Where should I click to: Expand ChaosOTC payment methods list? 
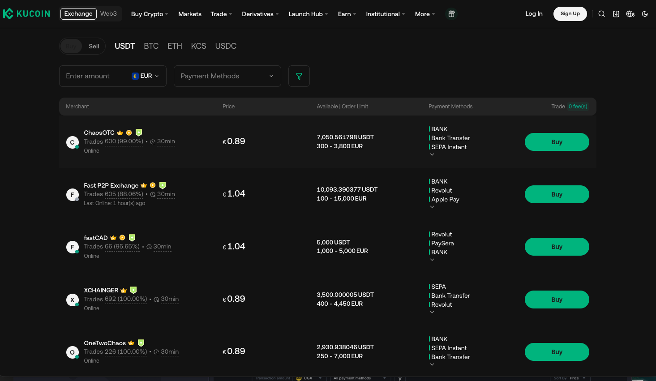[x=432, y=154]
